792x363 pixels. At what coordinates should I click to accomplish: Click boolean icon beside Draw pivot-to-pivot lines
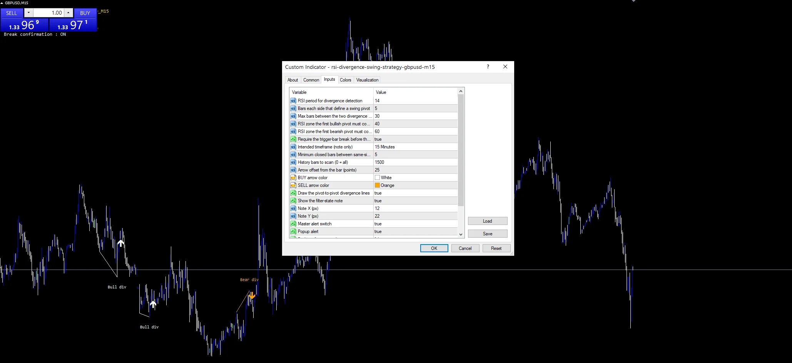click(x=293, y=193)
